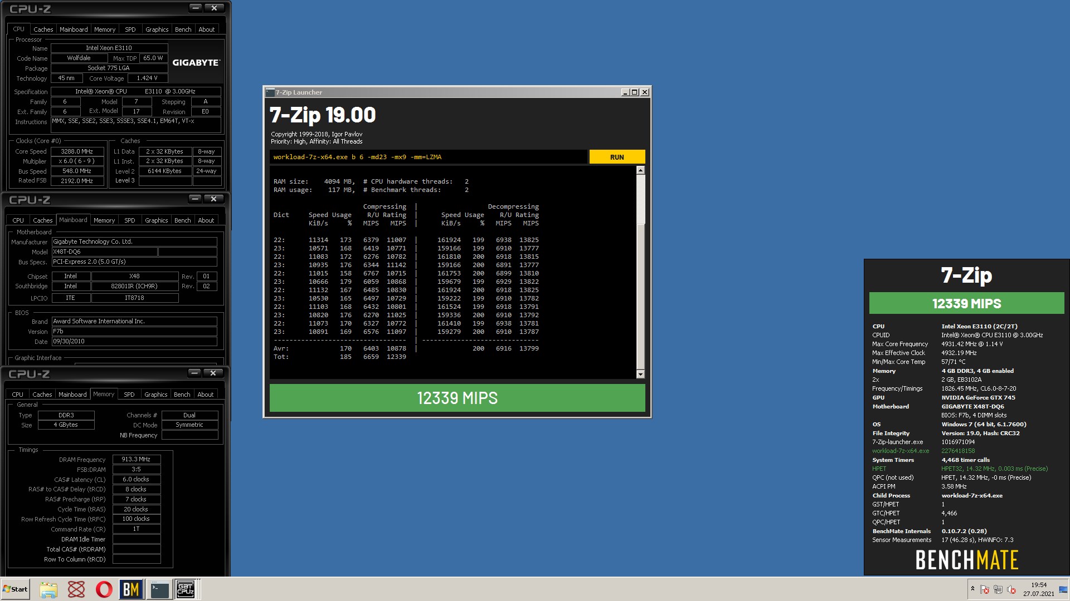Viewport: 1070px width, 601px height.
Task: Launch the red knot-shaped taskbar app
Action: coord(76,589)
